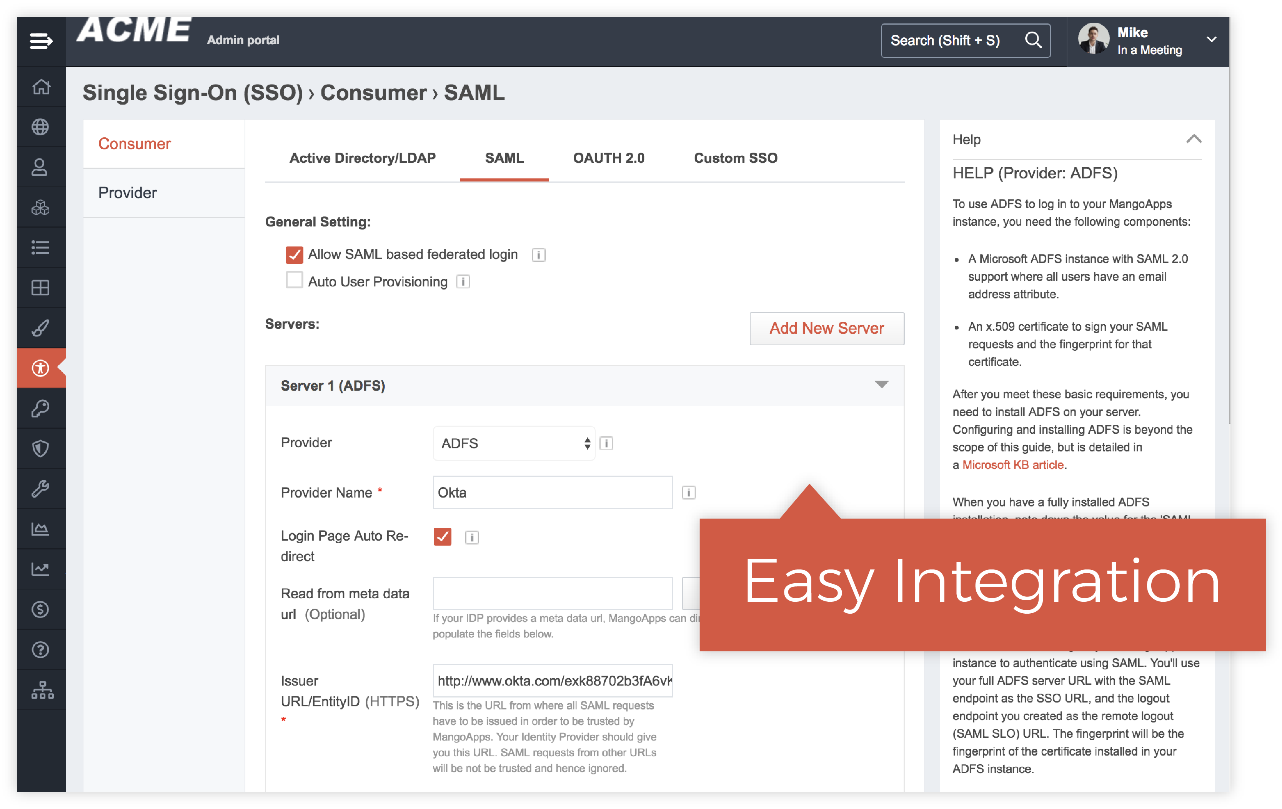This screenshot has width=1282, height=809.
Task: Open the Microsoft KB article link
Action: [x=1012, y=465]
